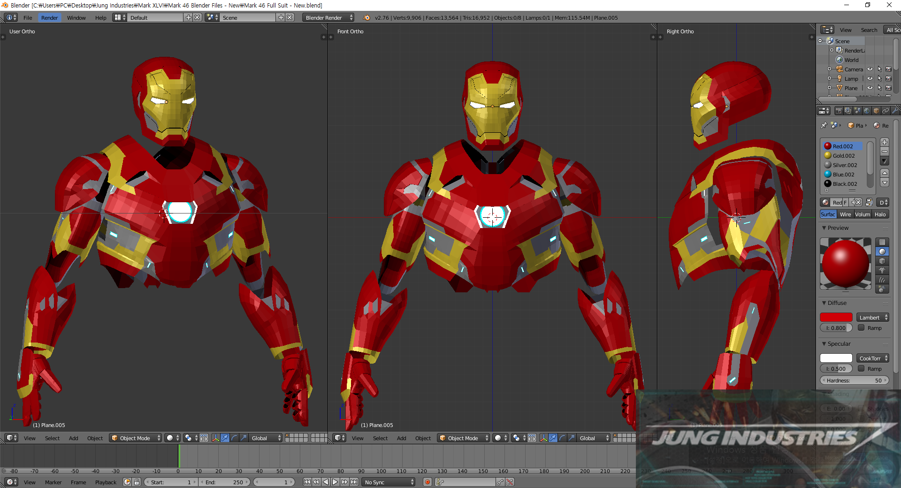Switch material type to Halo
Screen dimensions: 901x488
pos(880,214)
